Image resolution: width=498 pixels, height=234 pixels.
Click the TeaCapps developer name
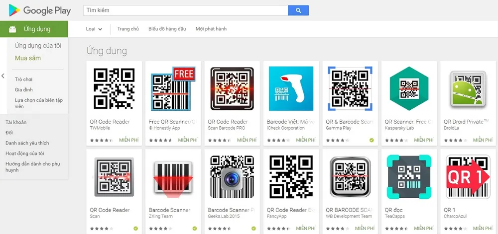[x=395, y=217]
